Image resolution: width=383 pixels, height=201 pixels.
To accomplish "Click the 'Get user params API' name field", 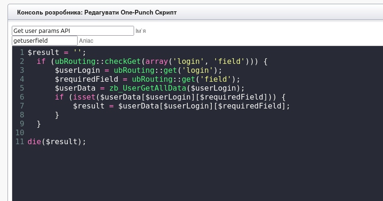I will point(72,31).
